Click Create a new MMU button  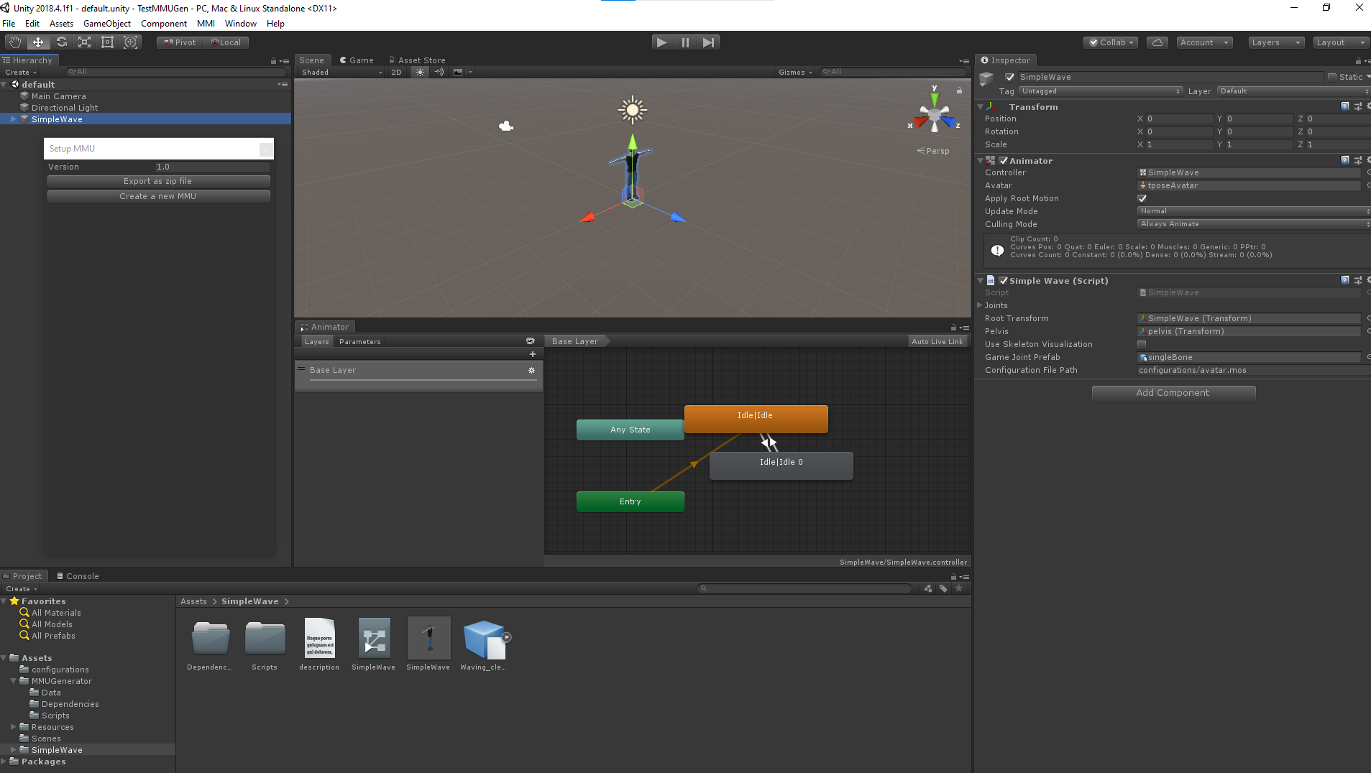click(158, 196)
